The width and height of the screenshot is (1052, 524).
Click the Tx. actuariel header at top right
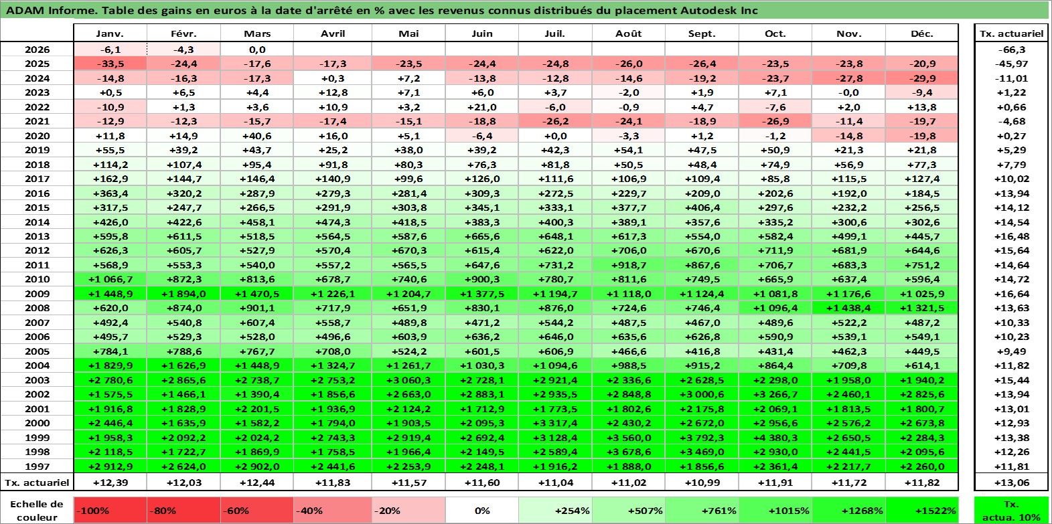click(x=1011, y=33)
